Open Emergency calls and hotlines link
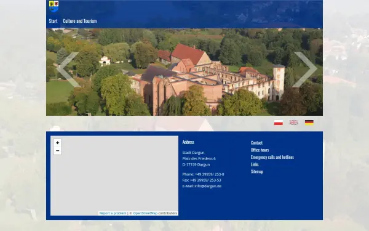This screenshot has width=369, height=231. coord(272,157)
